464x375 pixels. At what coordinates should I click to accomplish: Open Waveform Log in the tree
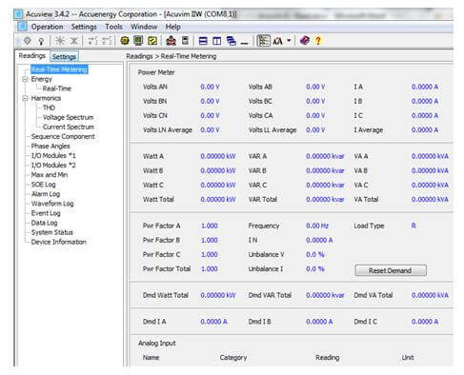click(x=52, y=204)
